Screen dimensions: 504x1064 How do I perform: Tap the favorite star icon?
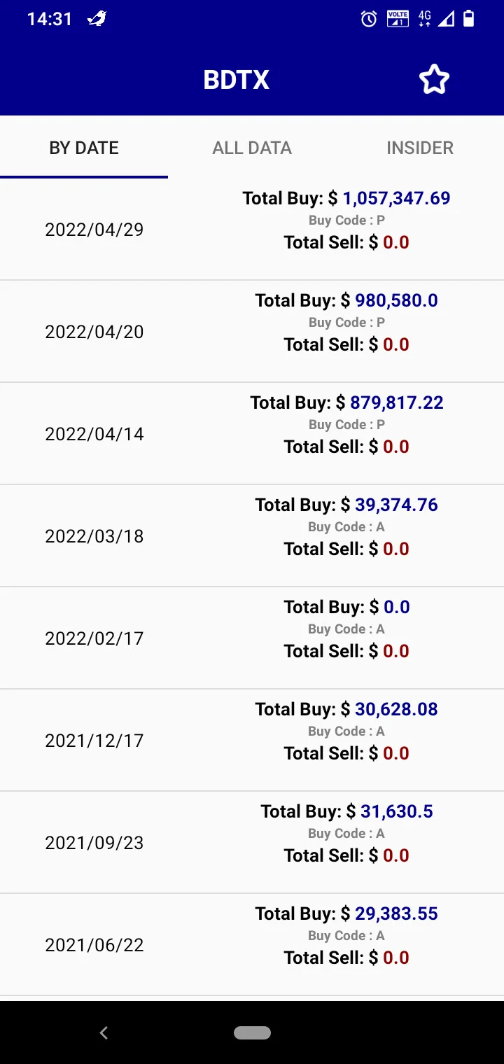(x=434, y=80)
